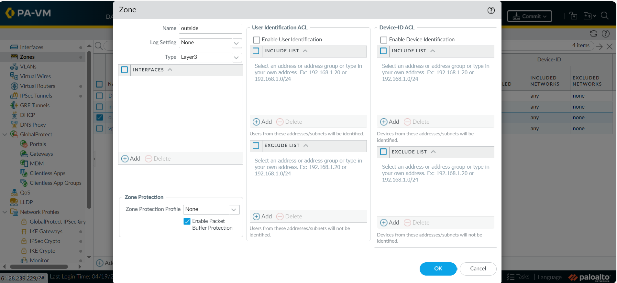The height and width of the screenshot is (283, 617).
Task: Open Clientless App Groups in sidebar
Action: pyautogui.click(x=55, y=183)
